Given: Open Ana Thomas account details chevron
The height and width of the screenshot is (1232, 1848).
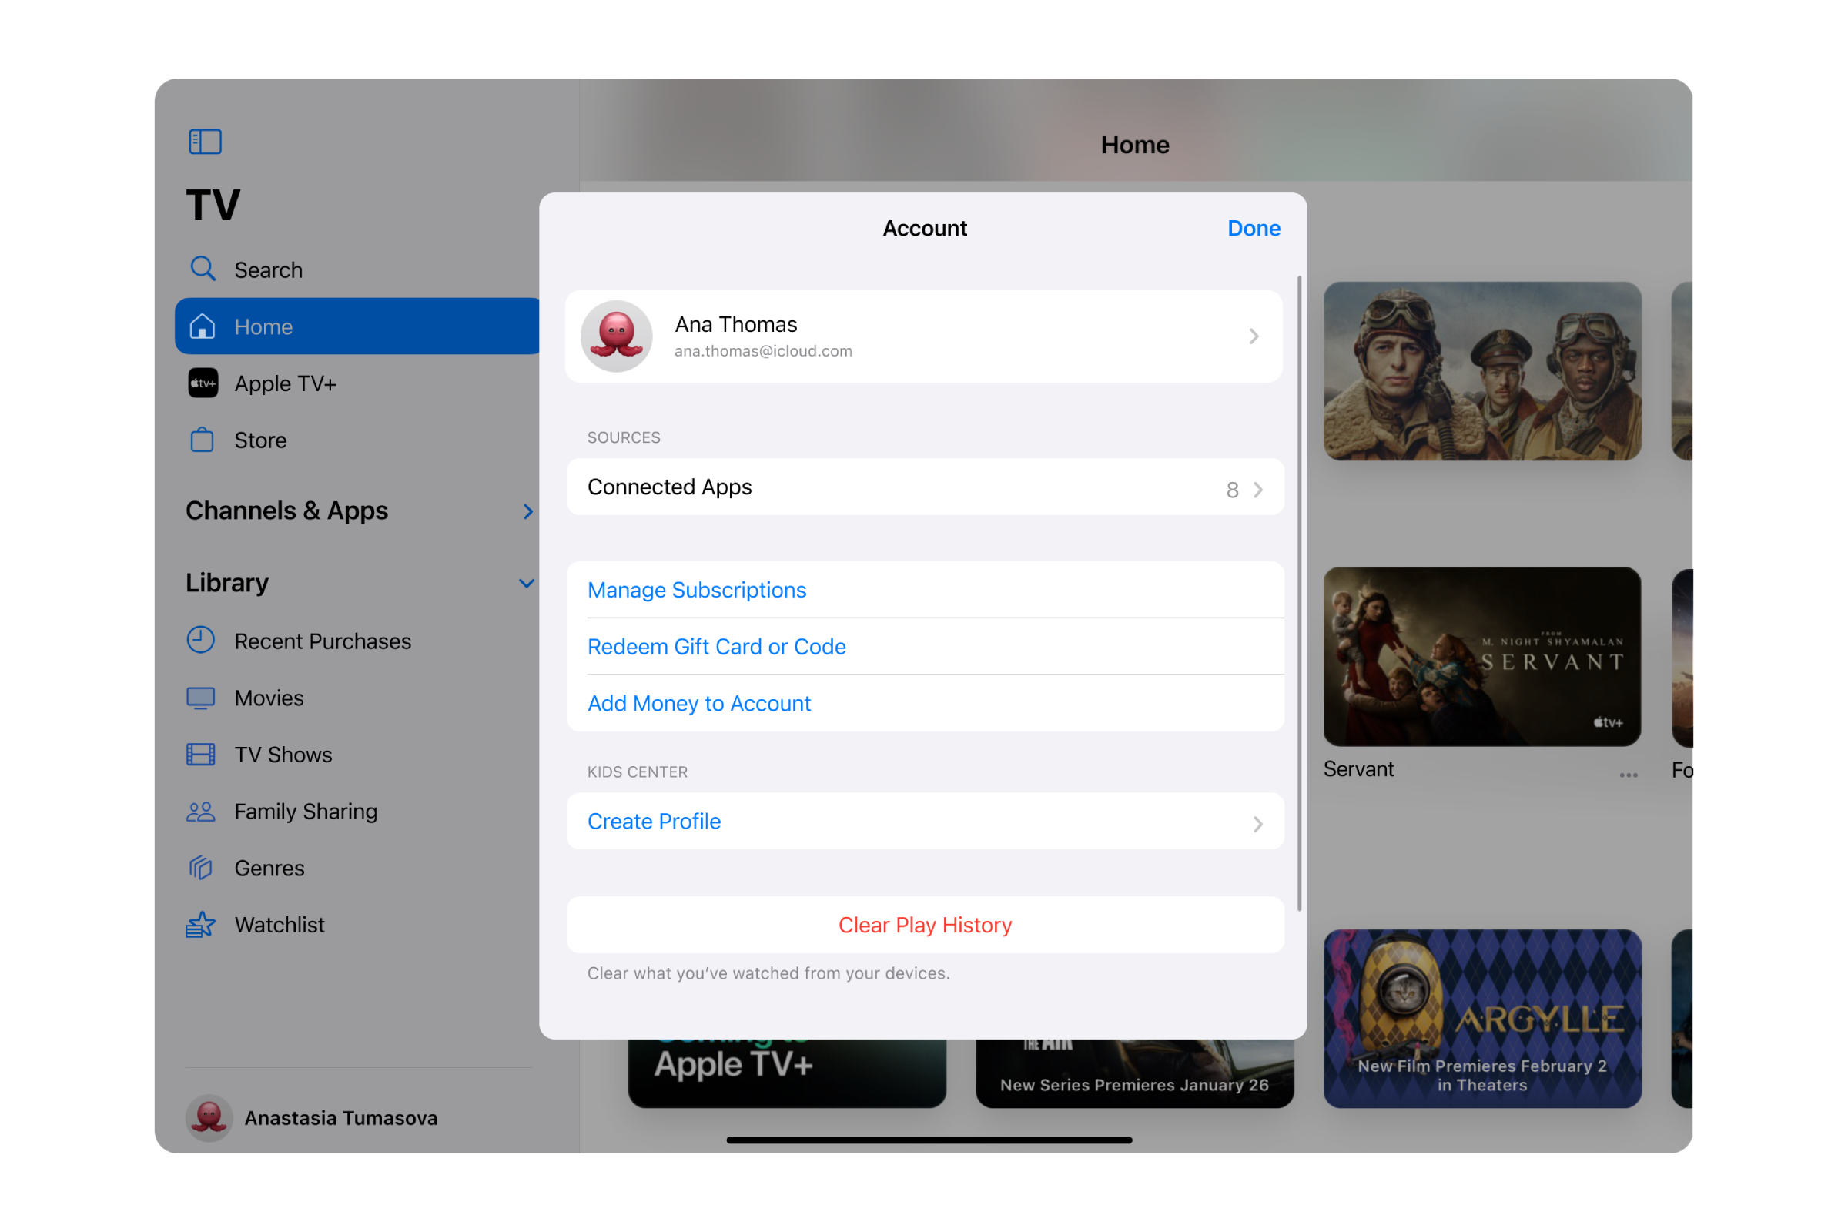Looking at the screenshot, I should [1254, 336].
